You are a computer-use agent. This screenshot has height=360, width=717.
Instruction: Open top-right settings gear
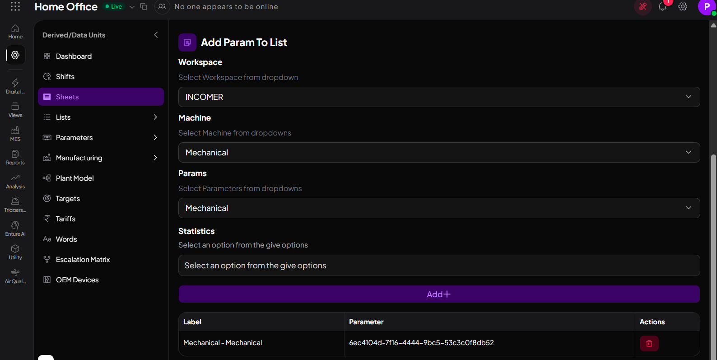pos(683,7)
